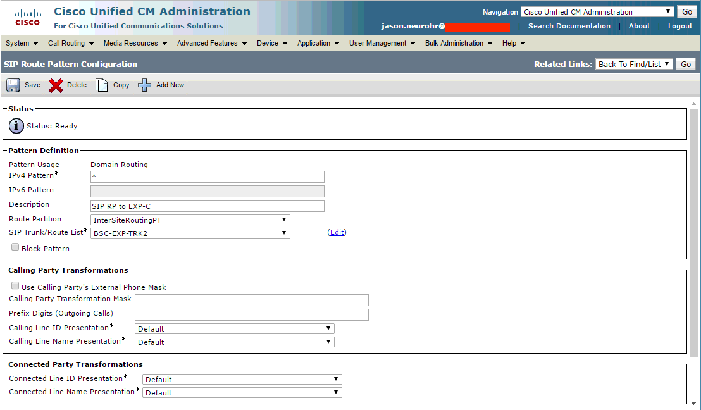
Task: Open Calling Line ID Presentation dropdown
Action: tap(234, 329)
